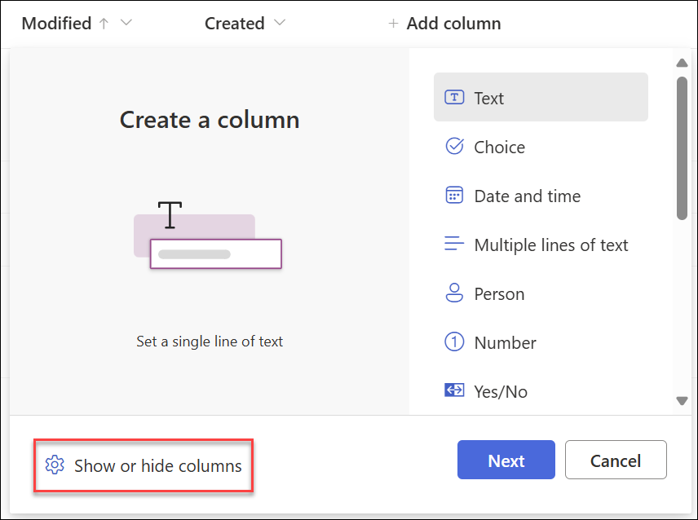Open the Created column dropdown chevron

pos(279,23)
